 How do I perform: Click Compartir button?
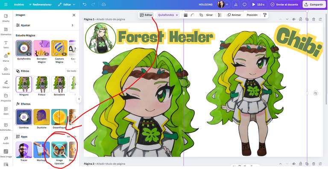(314, 4)
